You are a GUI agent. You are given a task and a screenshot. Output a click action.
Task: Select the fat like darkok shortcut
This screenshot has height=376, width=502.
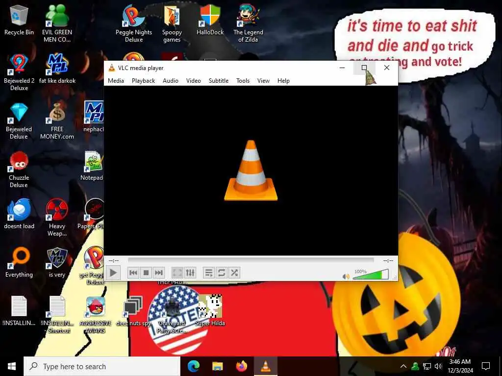57,69
